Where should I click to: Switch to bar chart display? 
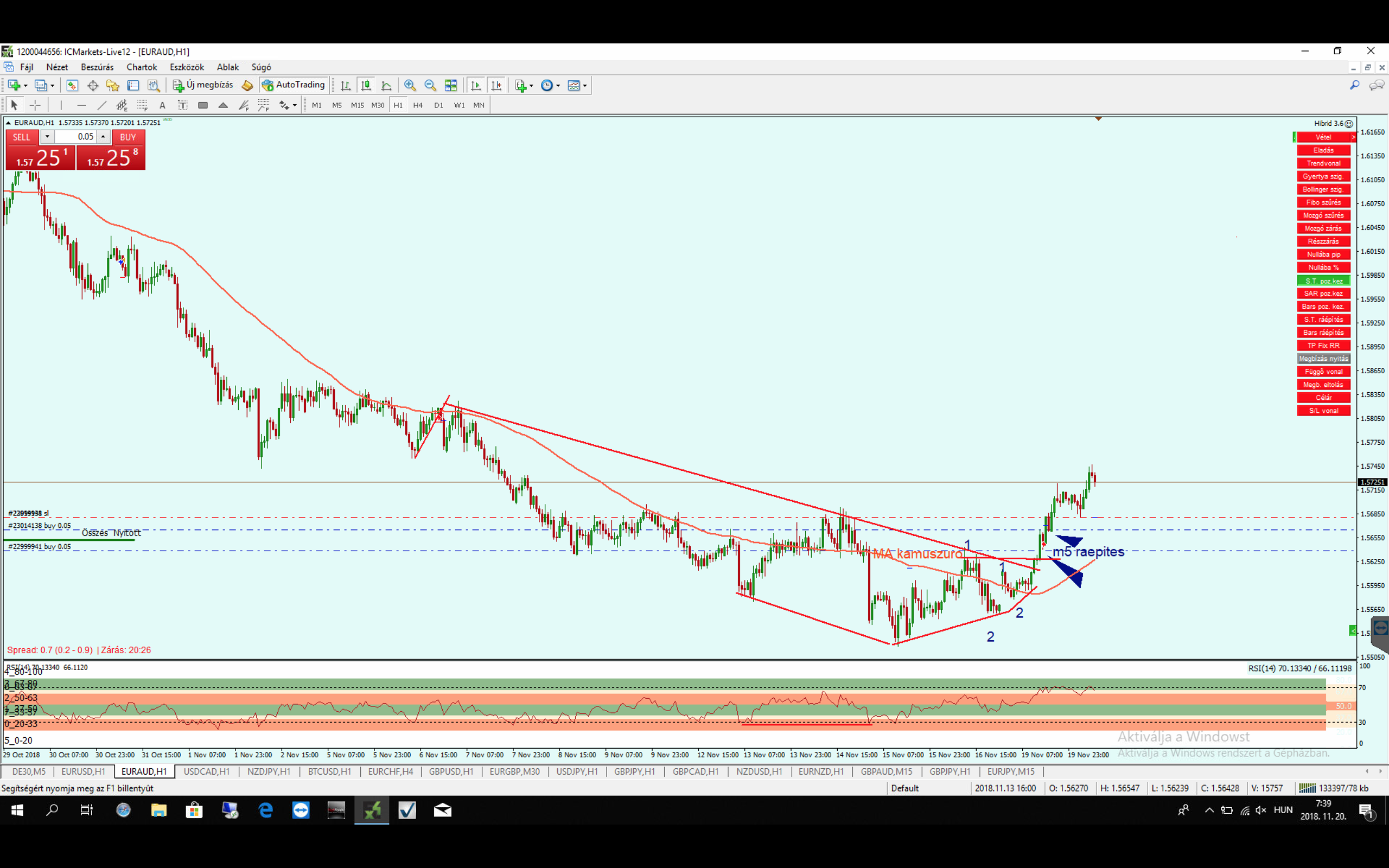[x=346, y=86]
